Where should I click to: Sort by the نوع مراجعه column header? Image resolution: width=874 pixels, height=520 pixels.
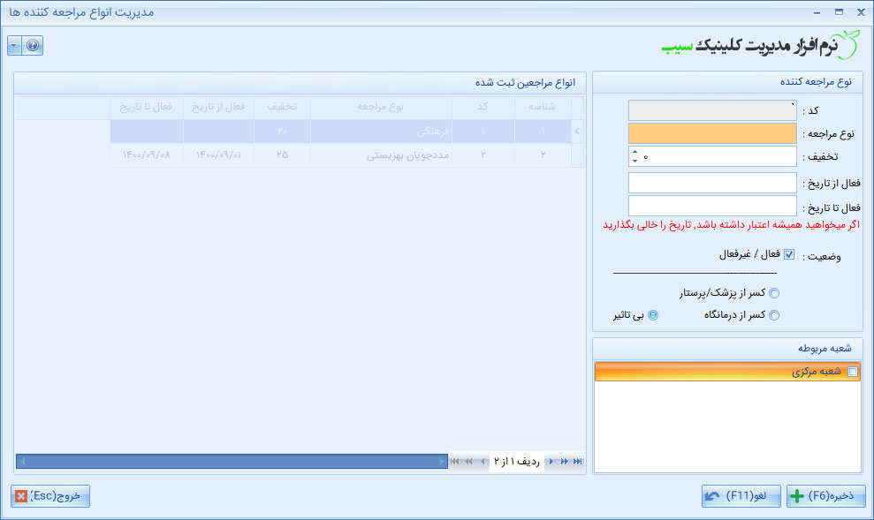[x=380, y=107]
